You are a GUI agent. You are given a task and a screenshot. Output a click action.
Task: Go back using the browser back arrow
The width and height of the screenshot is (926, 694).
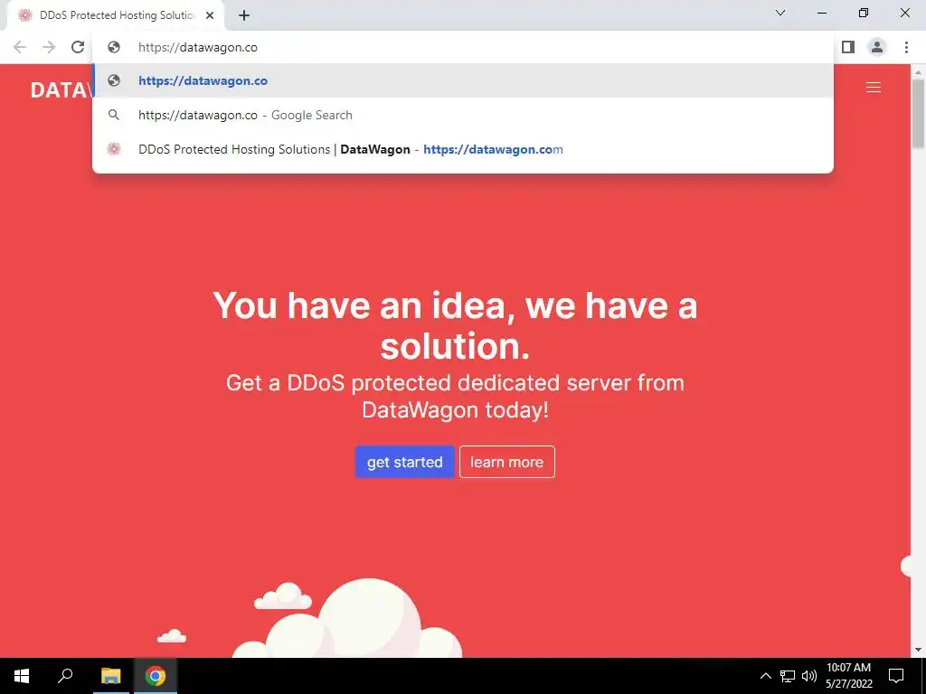point(20,47)
